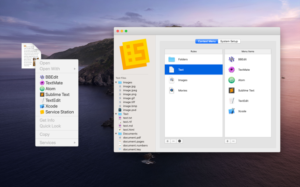Expand the Services submenu arrow
The height and width of the screenshot is (187, 300).
(x=75, y=142)
